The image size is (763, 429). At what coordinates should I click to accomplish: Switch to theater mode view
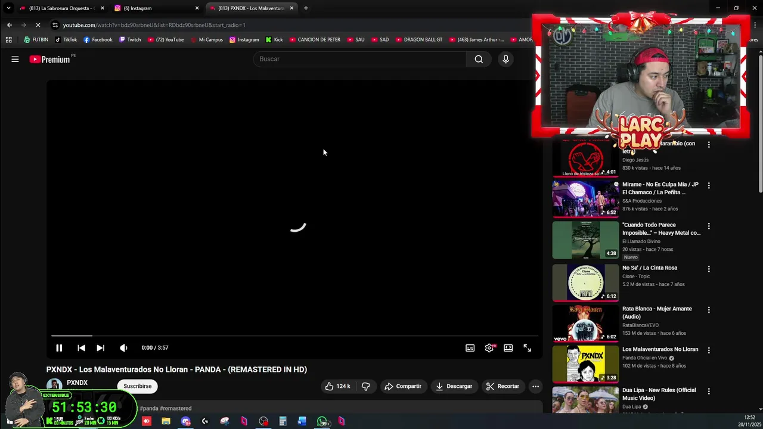click(508, 348)
